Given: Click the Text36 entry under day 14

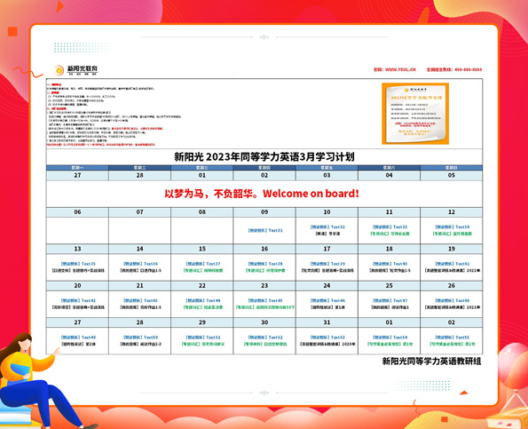Looking at the screenshot, I should (x=140, y=264).
